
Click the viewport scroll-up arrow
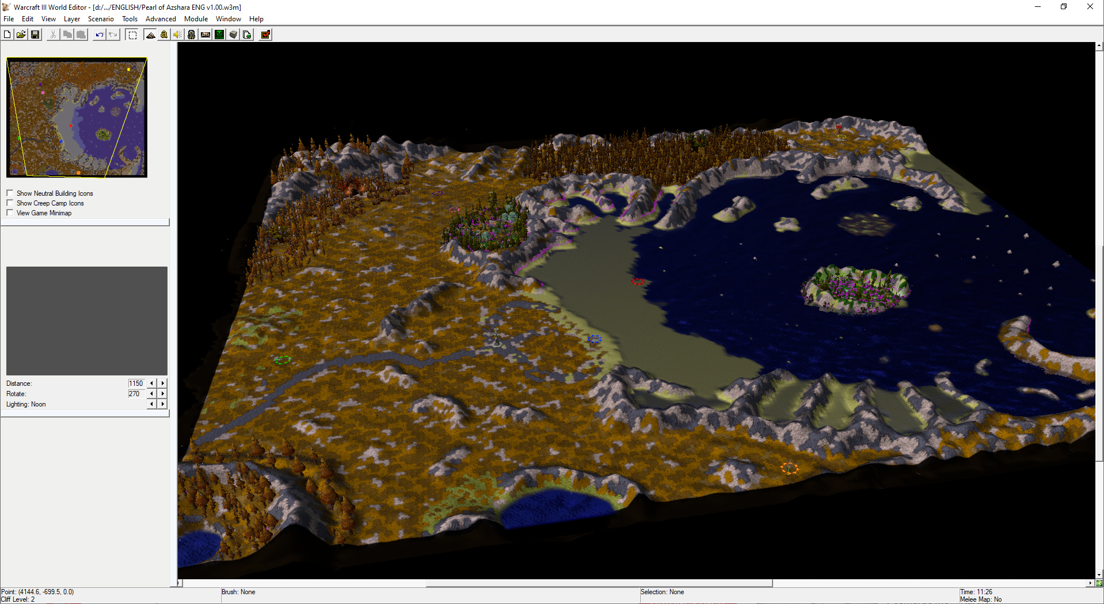[1099, 45]
